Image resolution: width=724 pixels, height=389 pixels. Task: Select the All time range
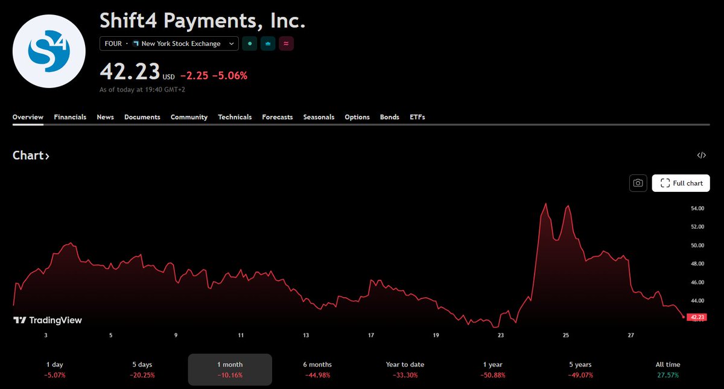coord(668,369)
